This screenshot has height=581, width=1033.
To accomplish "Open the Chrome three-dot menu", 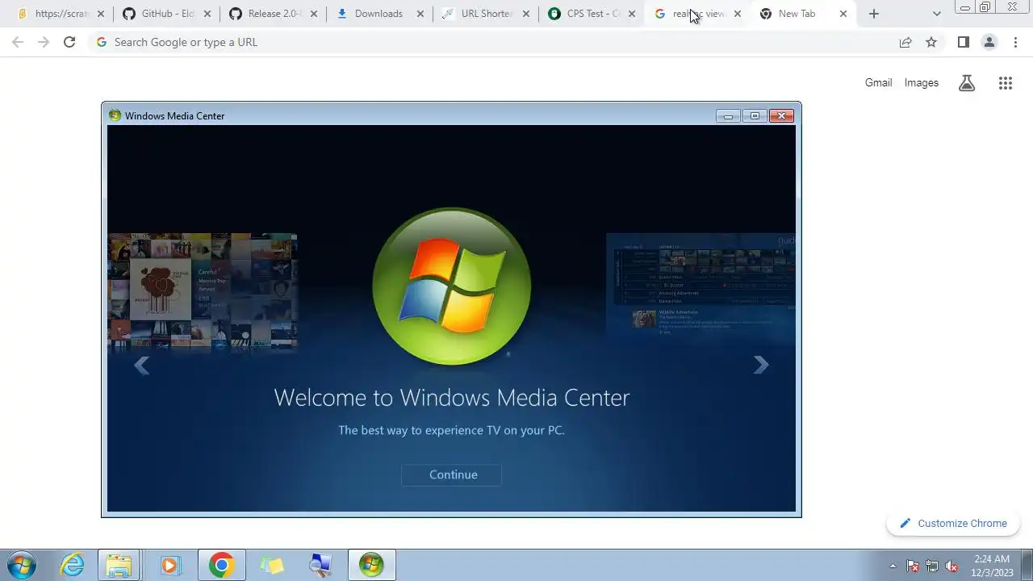I will (1015, 42).
